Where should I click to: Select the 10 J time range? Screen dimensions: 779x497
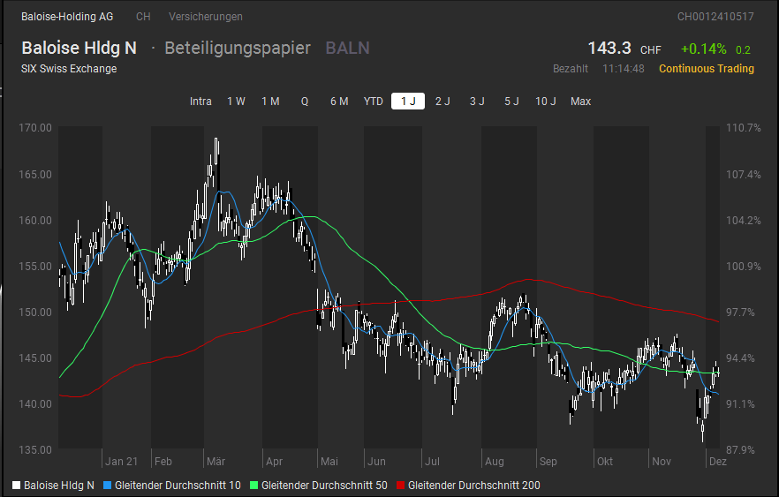click(x=546, y=102)
